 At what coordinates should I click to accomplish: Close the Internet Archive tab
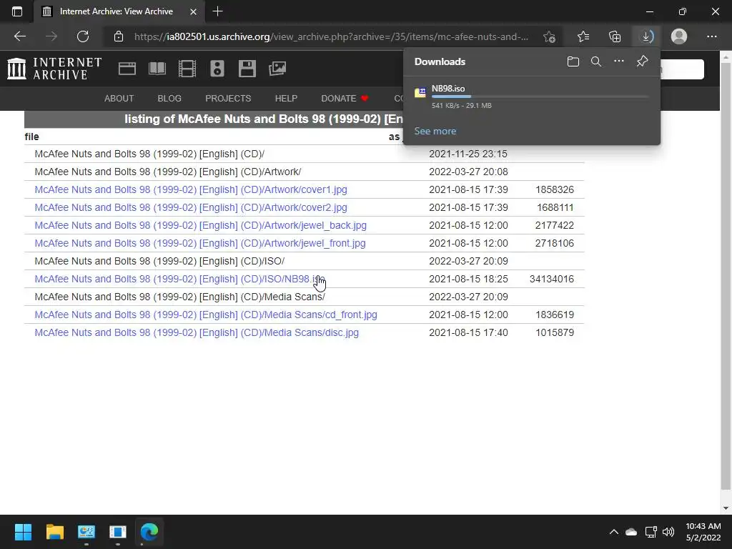(193, 11)
